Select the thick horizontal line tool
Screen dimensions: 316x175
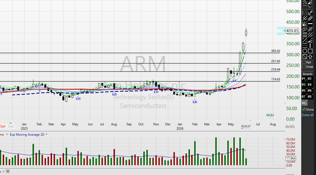tap(310, 24)
